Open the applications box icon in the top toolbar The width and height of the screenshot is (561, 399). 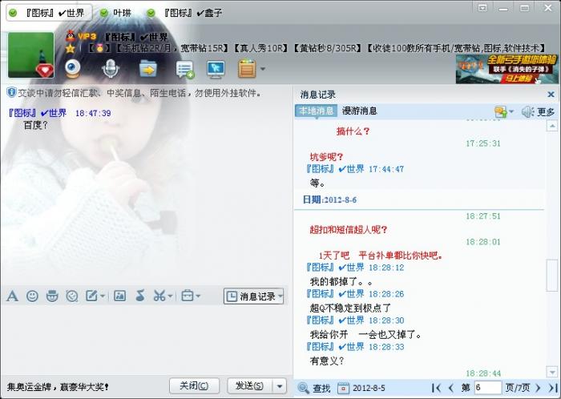247,69
